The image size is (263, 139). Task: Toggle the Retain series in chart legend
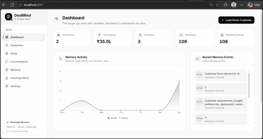click(123, 118)
